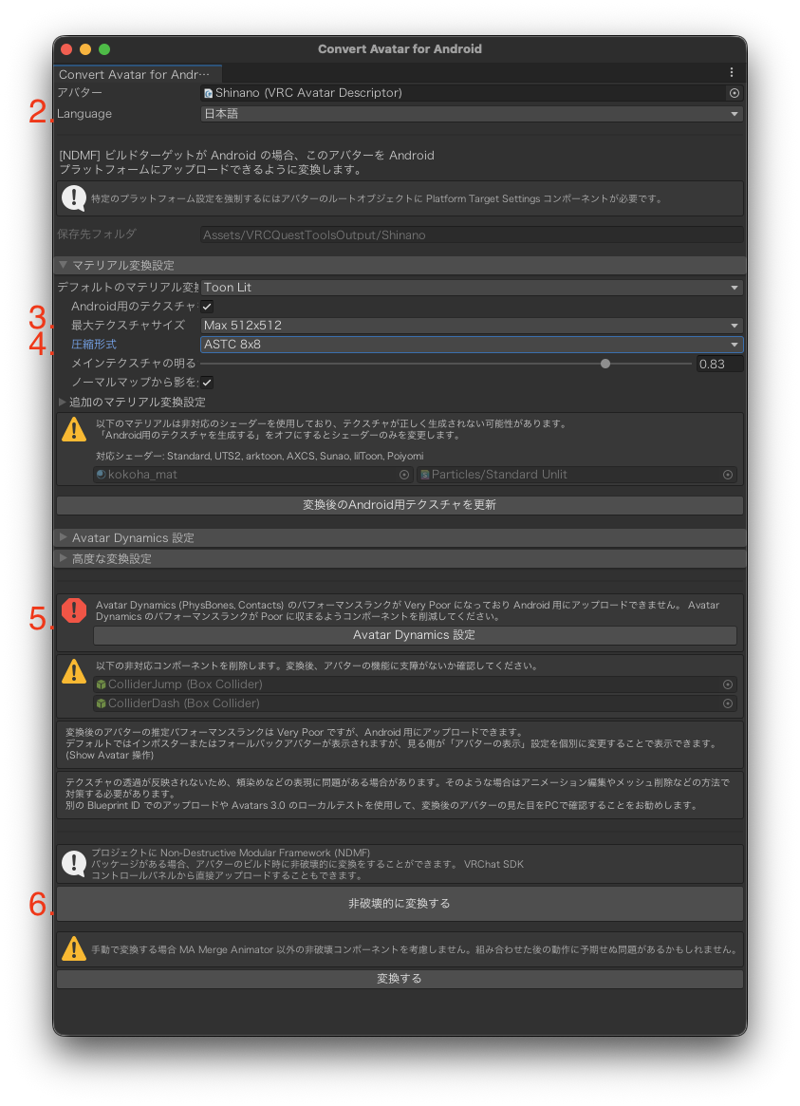The width and height of the screenshot is (800, 1106).
Task: Expand the 高度な変換設定 section
Action: pyautogui.click(x=112, y=559)
